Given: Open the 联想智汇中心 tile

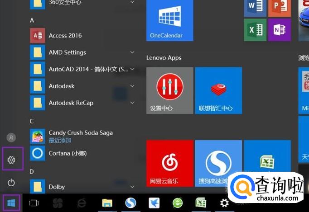Looking at the screenshot, I should tap(218, 90).
